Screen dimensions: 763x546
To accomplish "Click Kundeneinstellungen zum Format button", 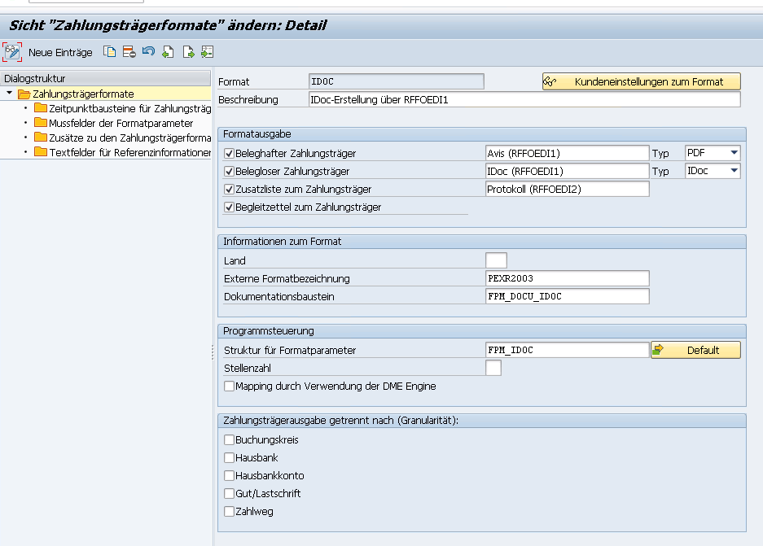I will 642,81.
